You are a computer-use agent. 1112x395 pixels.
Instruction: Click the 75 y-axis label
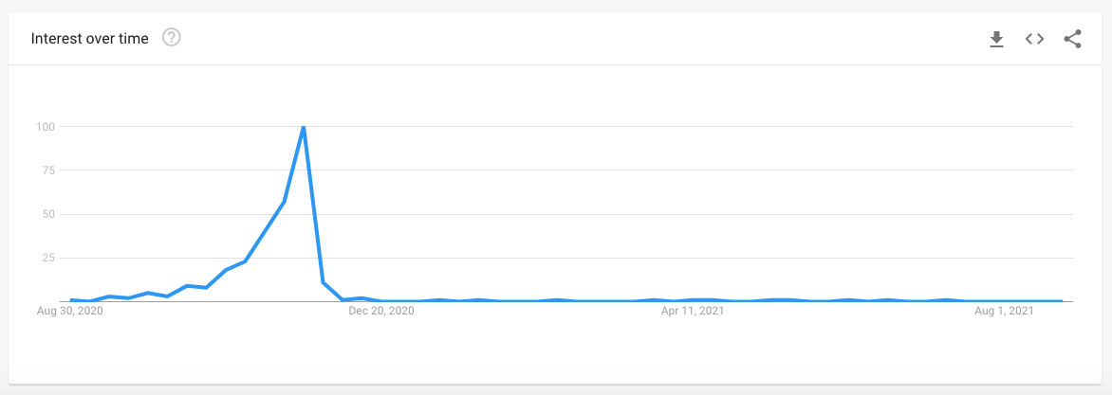point(49,171)
